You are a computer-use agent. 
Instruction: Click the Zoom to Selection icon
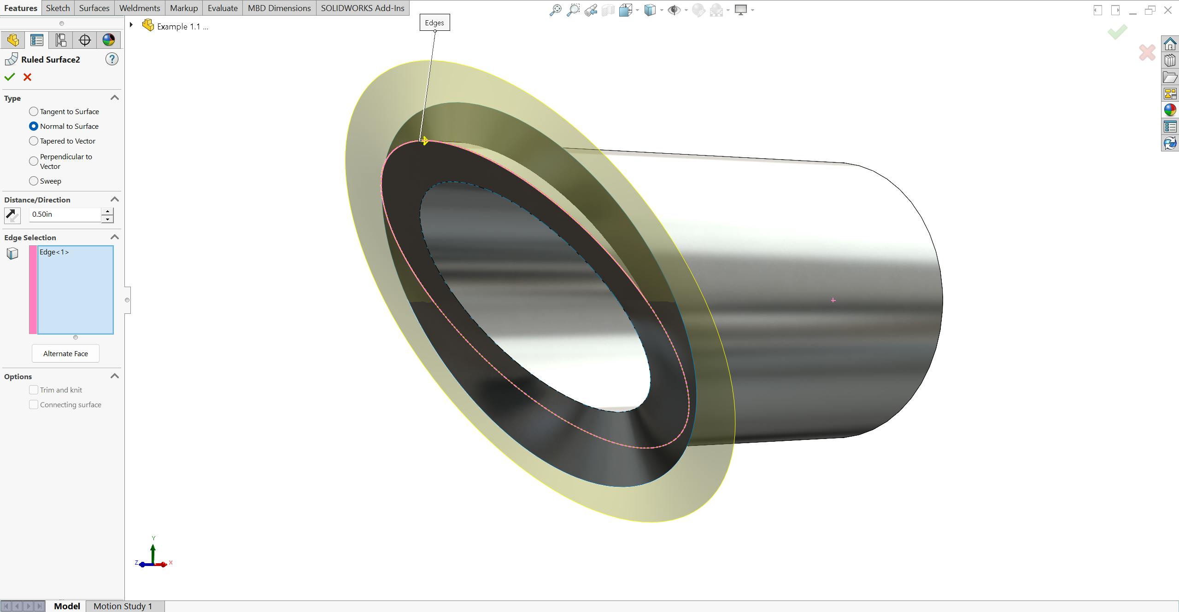coord(591,9)
